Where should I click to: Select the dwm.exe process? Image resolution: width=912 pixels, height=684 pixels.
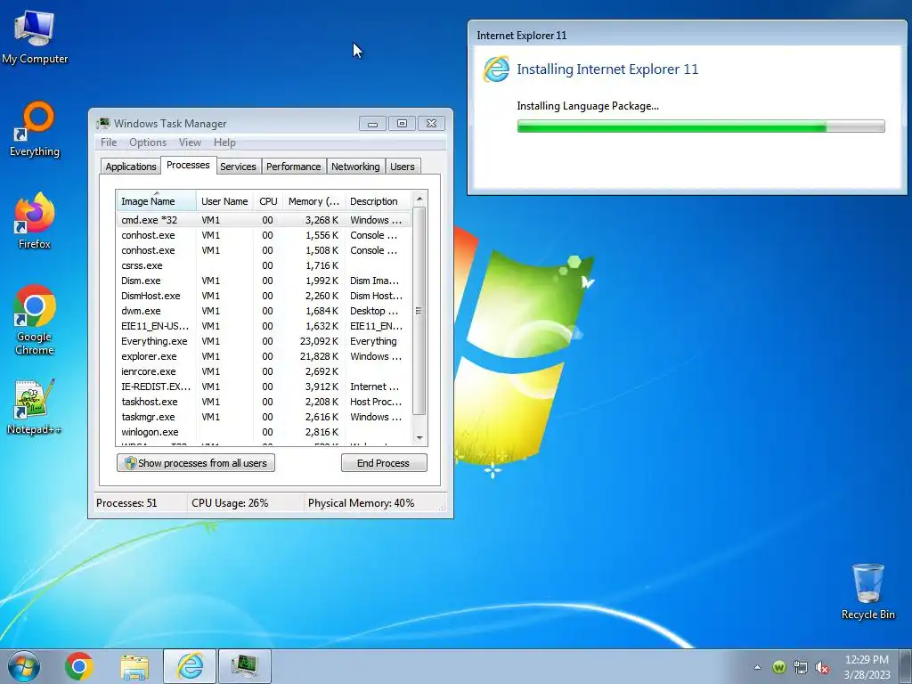tap(264, 311)
